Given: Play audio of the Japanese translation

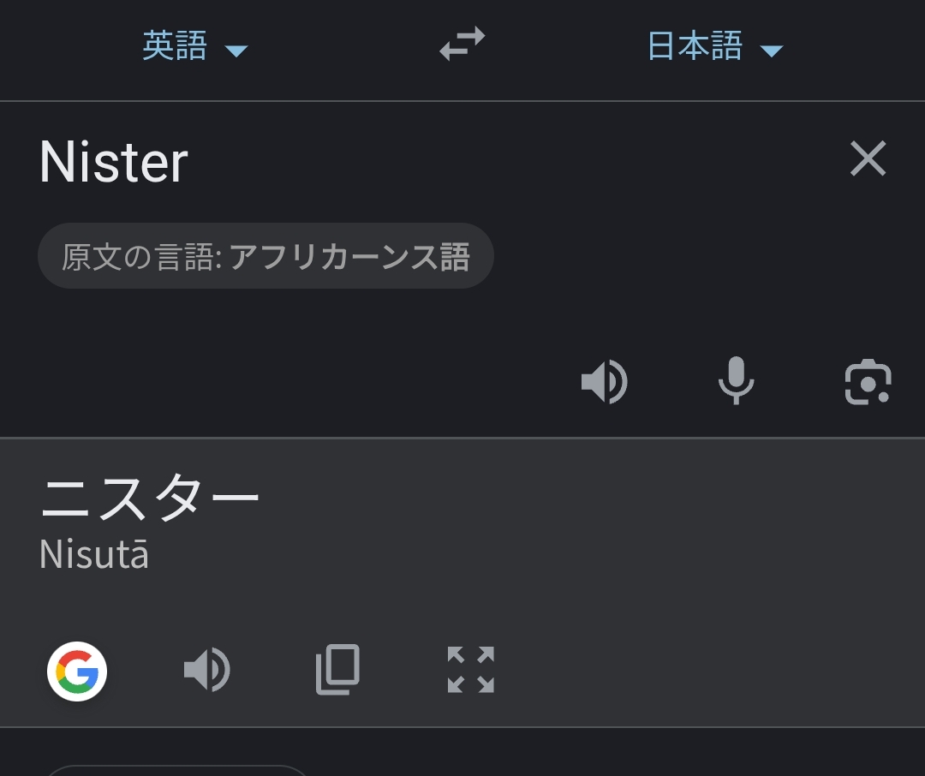Looking at the screenshot, I should click(x=207, y=670).
